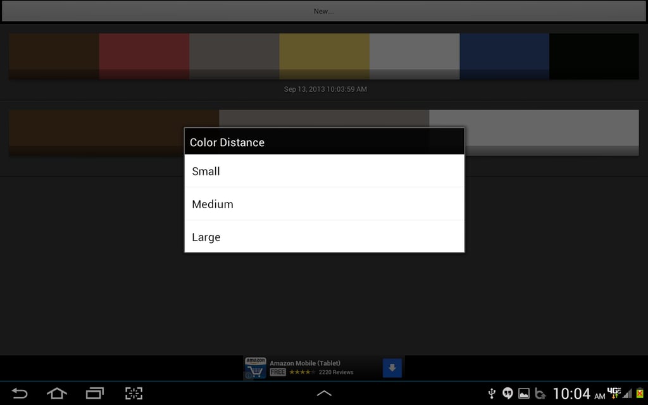Tap the screenshot capture icon

(x=134, y=393)
